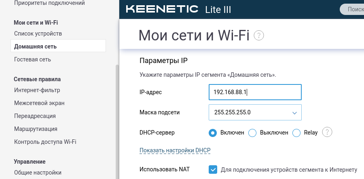Choose the Relay DHCP radio option
Image resolution: width=364 pixels, height=179 pixels.
[x=296, y=133]
